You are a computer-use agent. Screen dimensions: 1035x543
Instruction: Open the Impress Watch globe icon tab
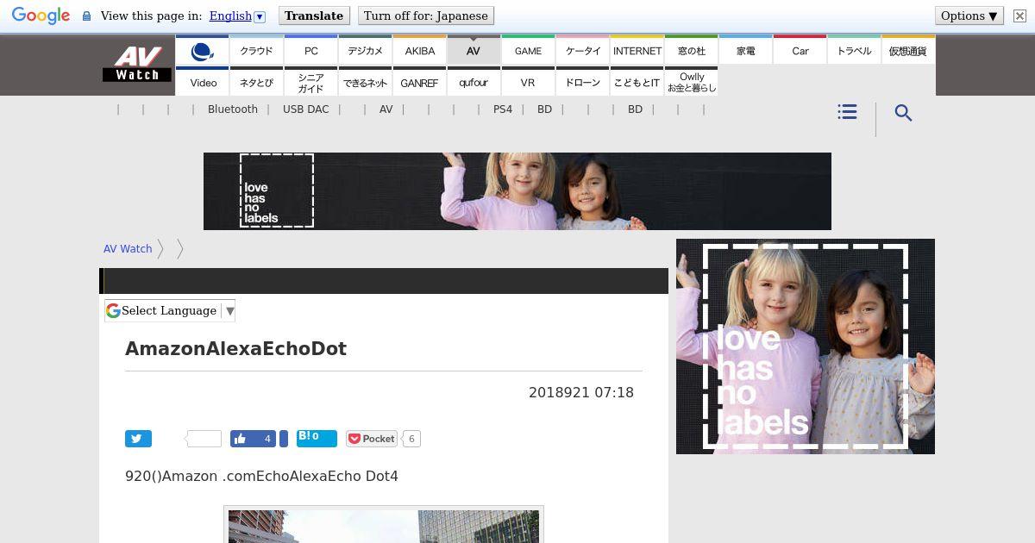[203, 50]
